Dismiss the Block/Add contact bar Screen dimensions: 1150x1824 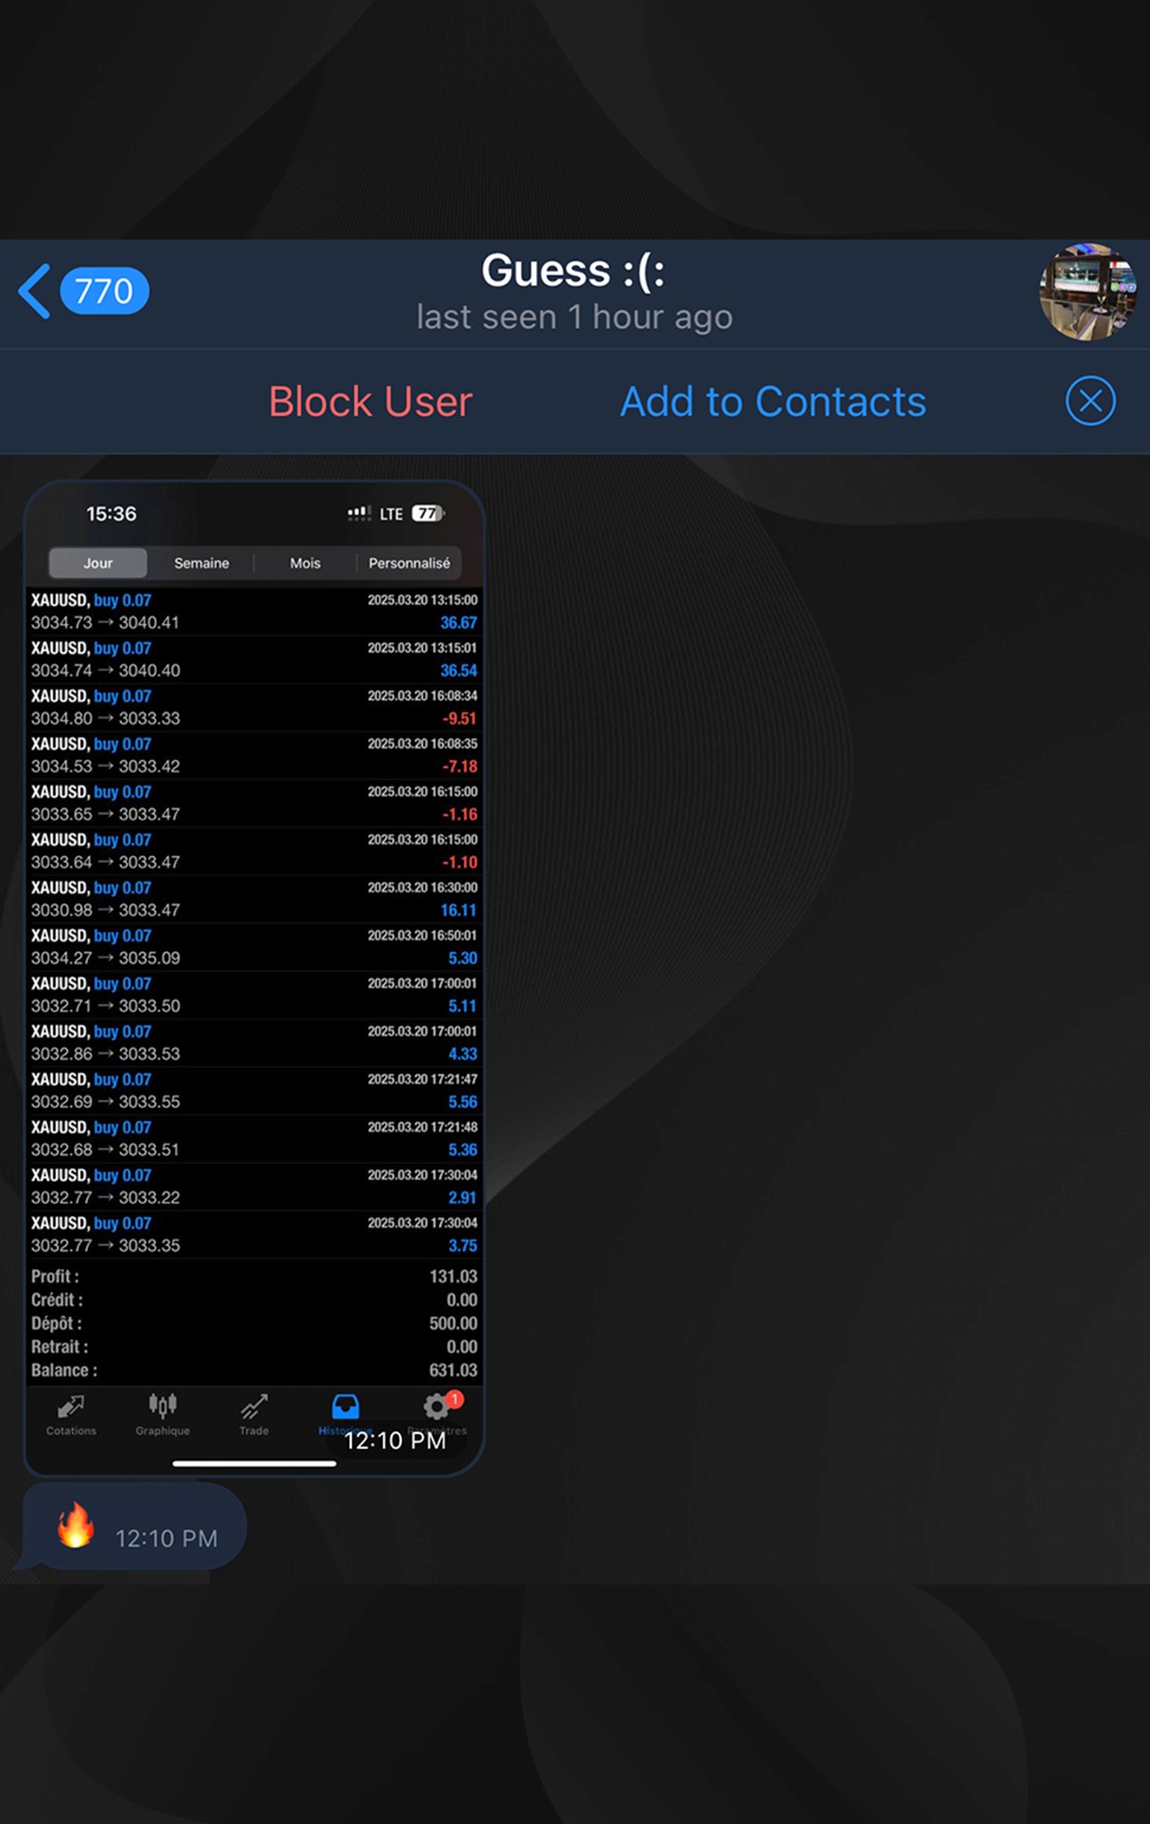[1090, 401]
